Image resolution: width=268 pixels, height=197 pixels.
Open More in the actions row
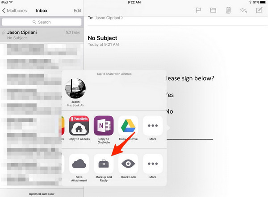(153, 164)
